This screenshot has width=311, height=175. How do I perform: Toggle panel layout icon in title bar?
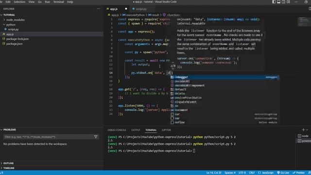tap(278, 2)
